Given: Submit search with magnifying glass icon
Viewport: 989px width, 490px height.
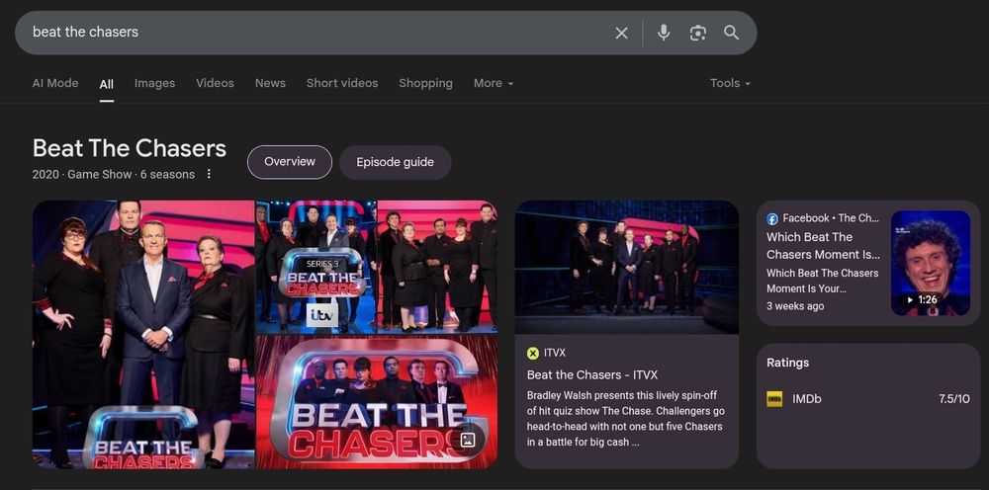Looking at the screenshot, I should pos(731,33).
